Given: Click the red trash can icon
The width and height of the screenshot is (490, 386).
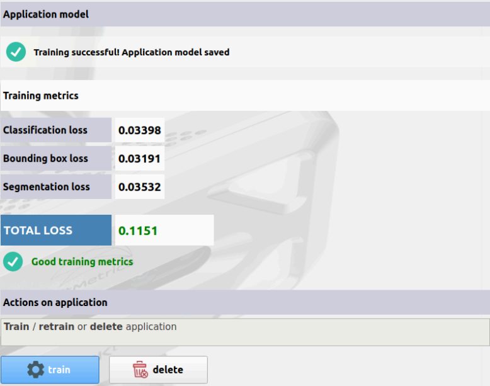Looking at the screenshot, I should coord(140,370).
